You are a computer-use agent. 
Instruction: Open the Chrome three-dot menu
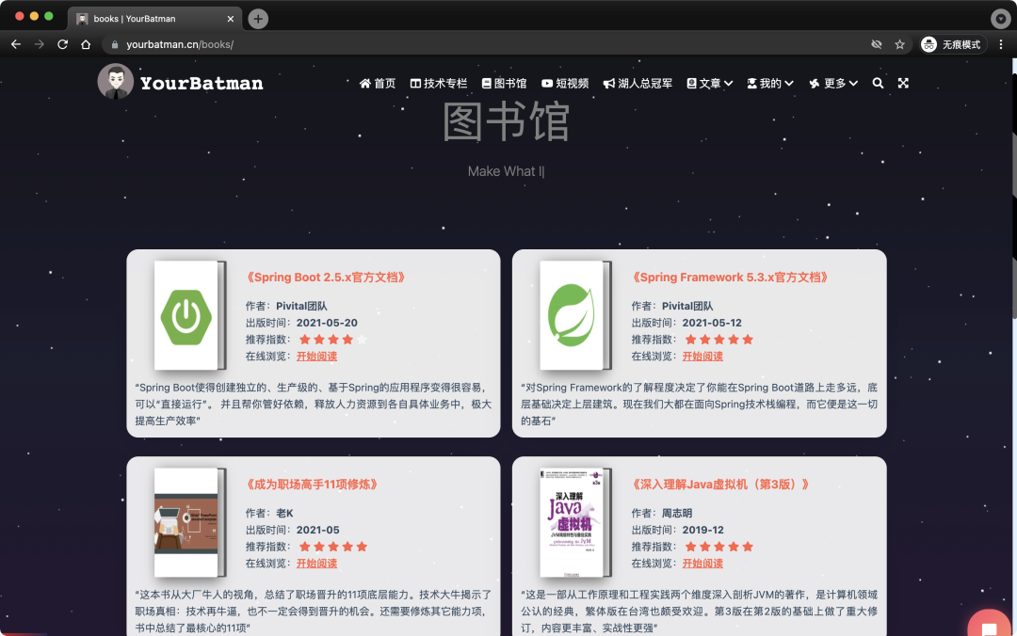point(1001,44)
